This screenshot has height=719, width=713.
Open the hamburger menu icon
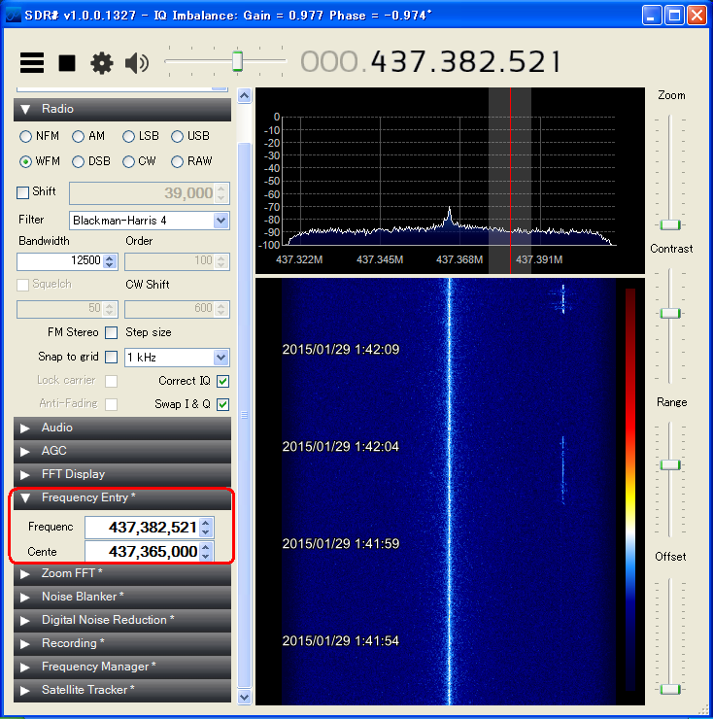[x=32, y=62]
